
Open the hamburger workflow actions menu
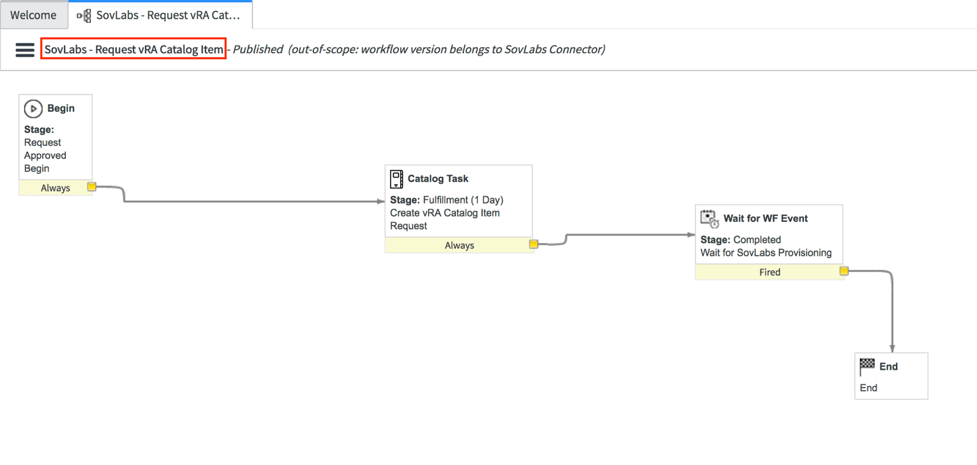pyautogui.click(x=25, y=50)
